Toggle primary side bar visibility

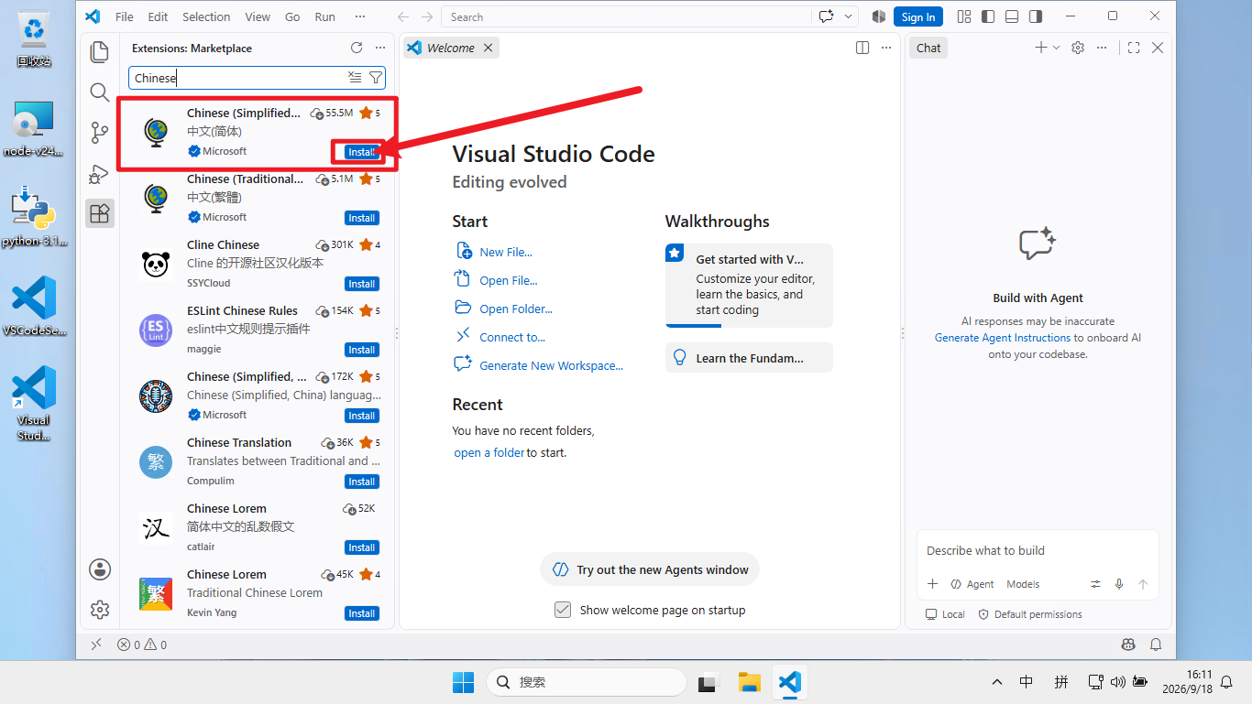tap(988, 16)
